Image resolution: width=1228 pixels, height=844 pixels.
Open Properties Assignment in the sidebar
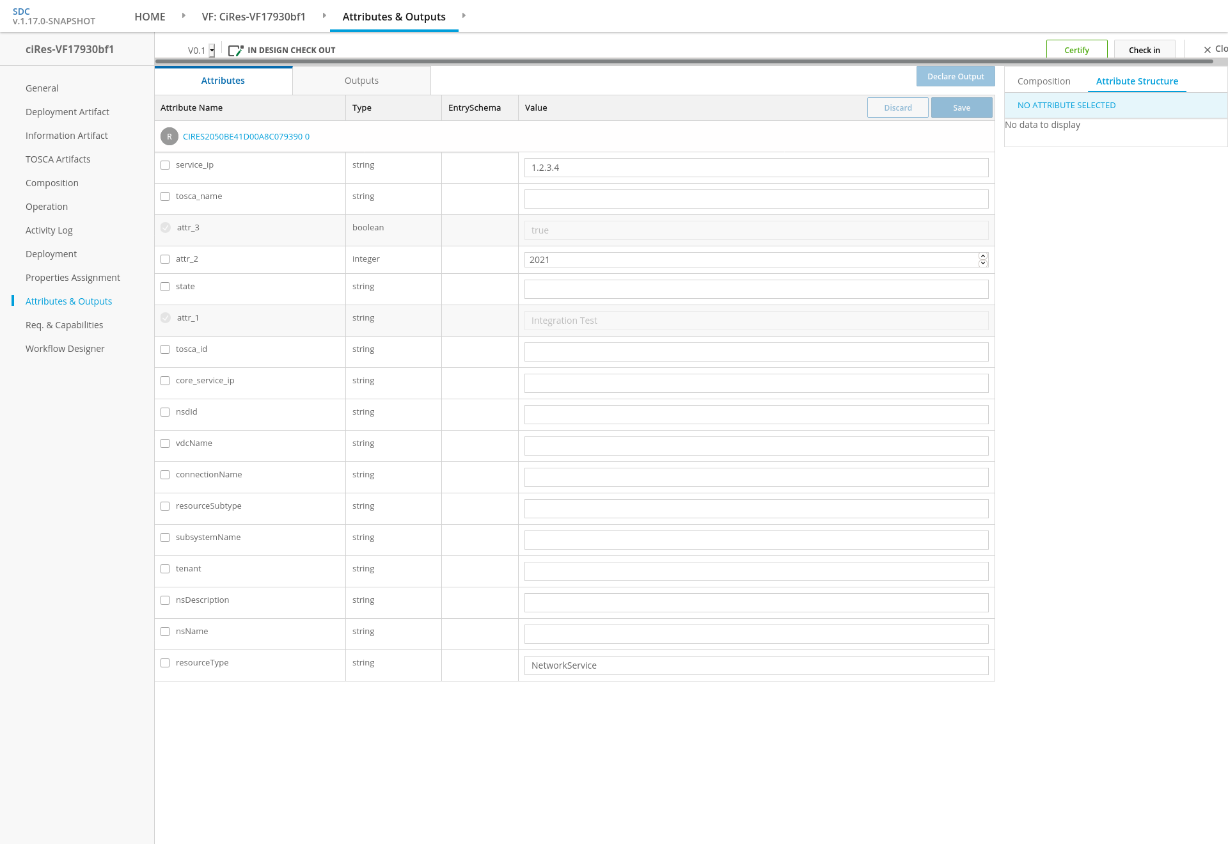tap(73, 278)
